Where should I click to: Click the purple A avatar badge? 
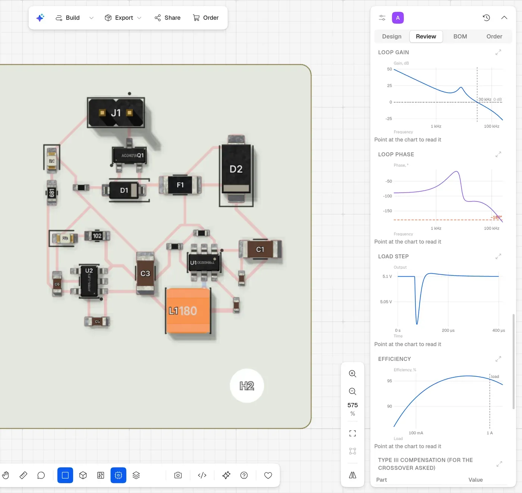[x=398, y=18]
